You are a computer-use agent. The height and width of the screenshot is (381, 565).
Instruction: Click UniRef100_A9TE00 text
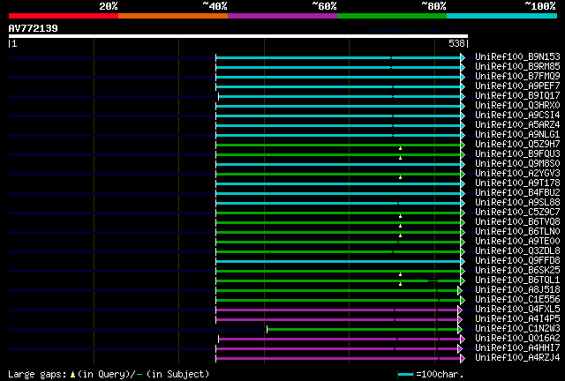[x=517, y=242]
